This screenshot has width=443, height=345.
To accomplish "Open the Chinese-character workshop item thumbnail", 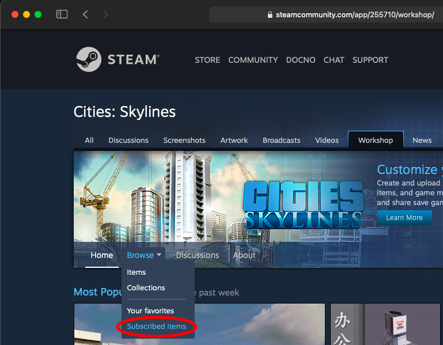I will coord(385,324).
